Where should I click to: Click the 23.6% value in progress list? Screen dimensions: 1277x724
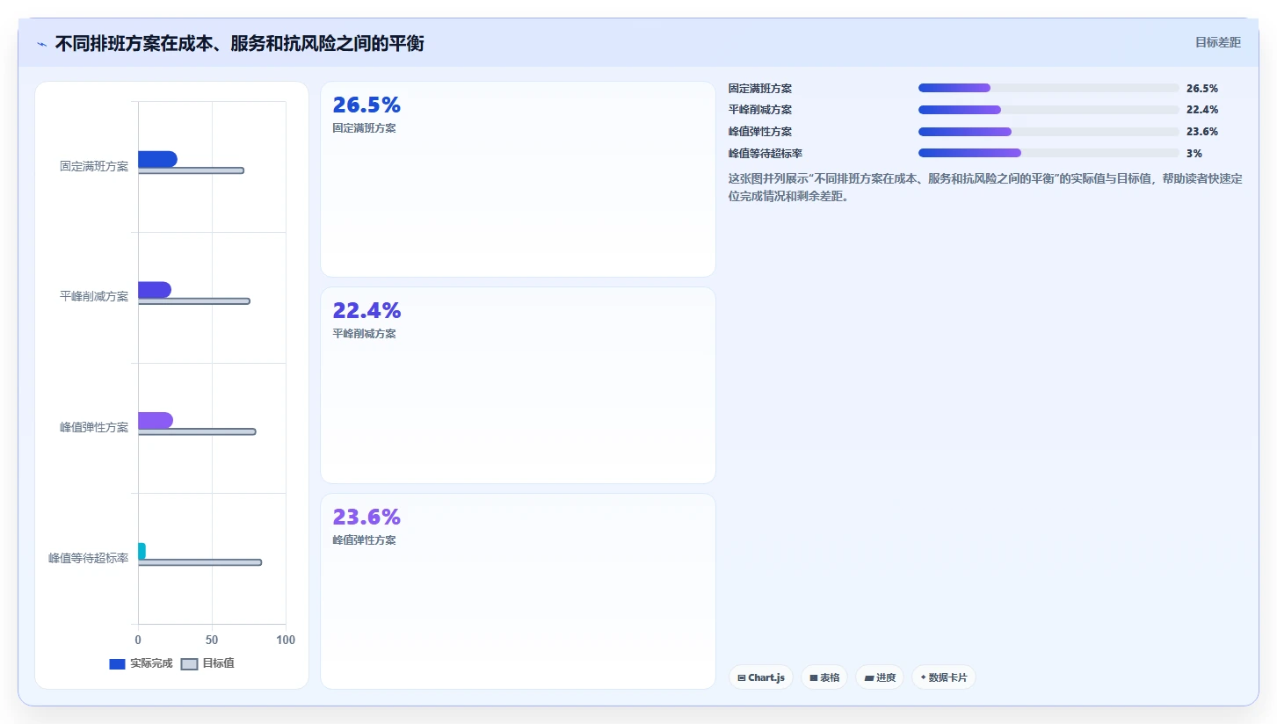[1202, 132]
